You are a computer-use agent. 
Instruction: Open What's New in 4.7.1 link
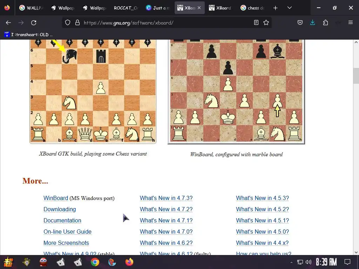(x=166, y=221)
